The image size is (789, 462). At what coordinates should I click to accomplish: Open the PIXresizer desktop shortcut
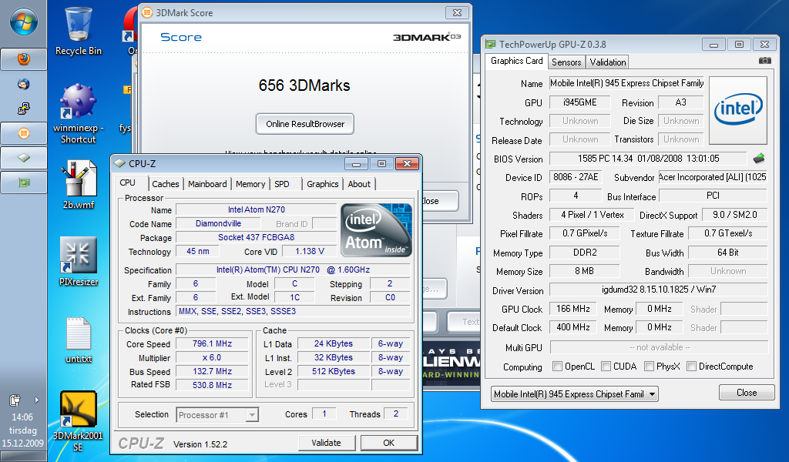(79, 261)
